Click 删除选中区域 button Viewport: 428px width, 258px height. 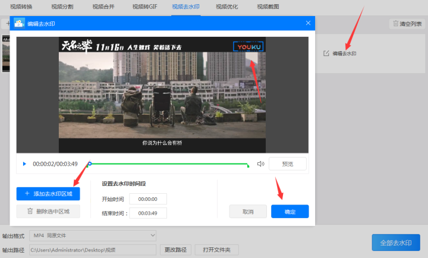click(x=48, y=211)
